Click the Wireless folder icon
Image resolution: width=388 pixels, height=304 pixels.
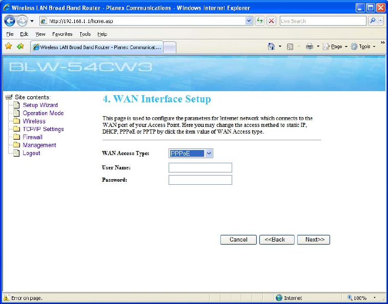pos(16,121)
